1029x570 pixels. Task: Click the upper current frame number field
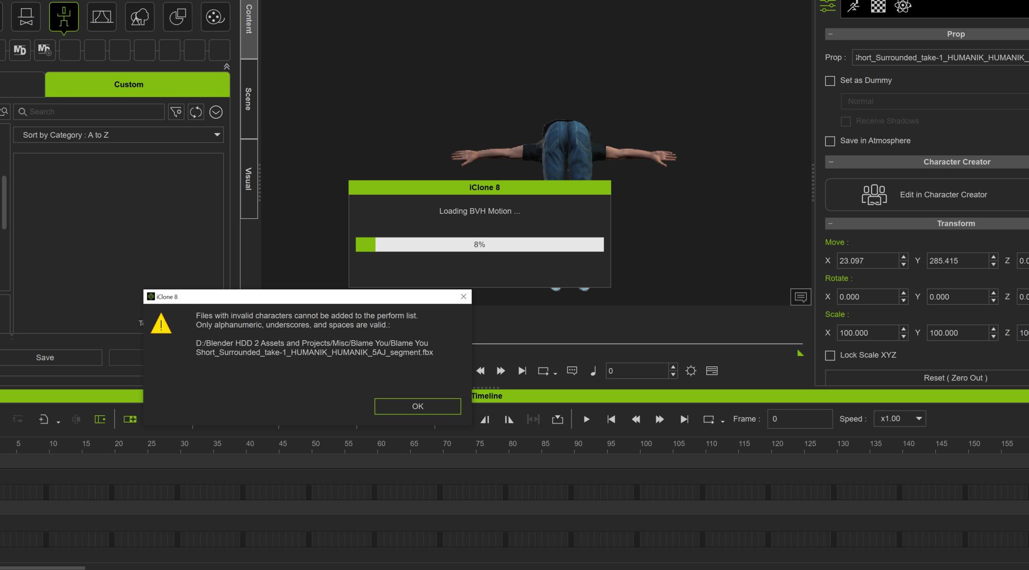637,371
